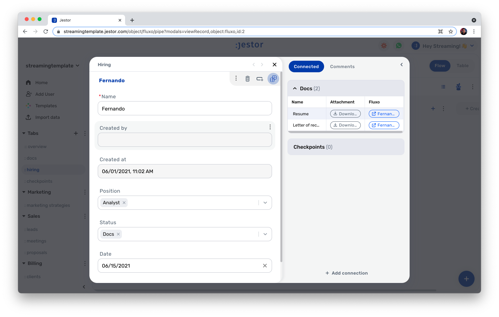Open Chrome three-dot menu
This screenshot has height=317, width=499.
pos(474,31)
